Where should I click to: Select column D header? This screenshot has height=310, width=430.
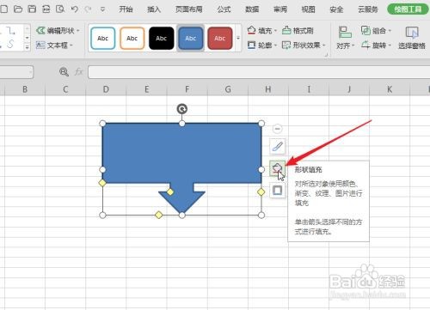pos(106,89)
